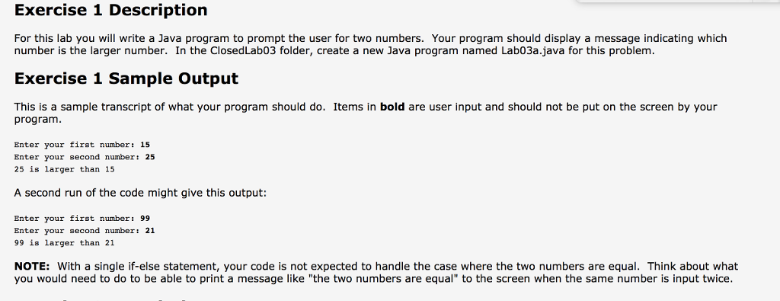Click the 'Enter your first number: 99' line
Image resolution: width=780 pixels, height=301 pixels.
(x=82, y=219)
